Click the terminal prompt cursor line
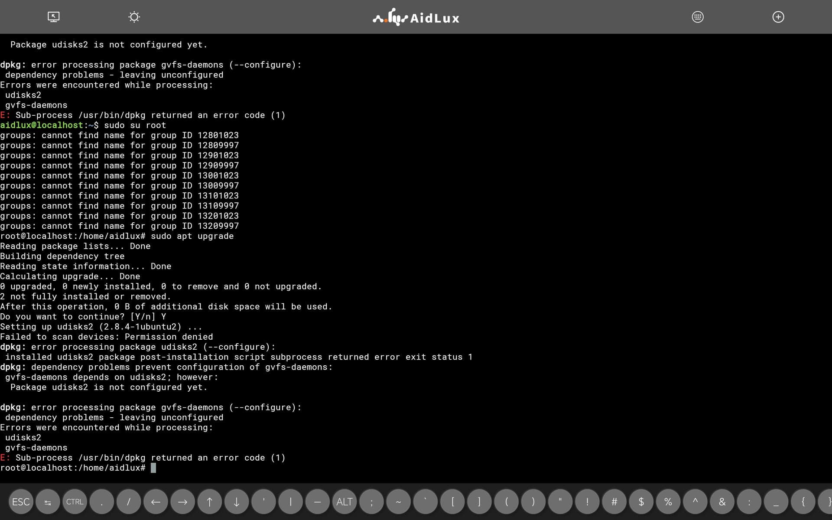832x520 pixels. (153, 468)
